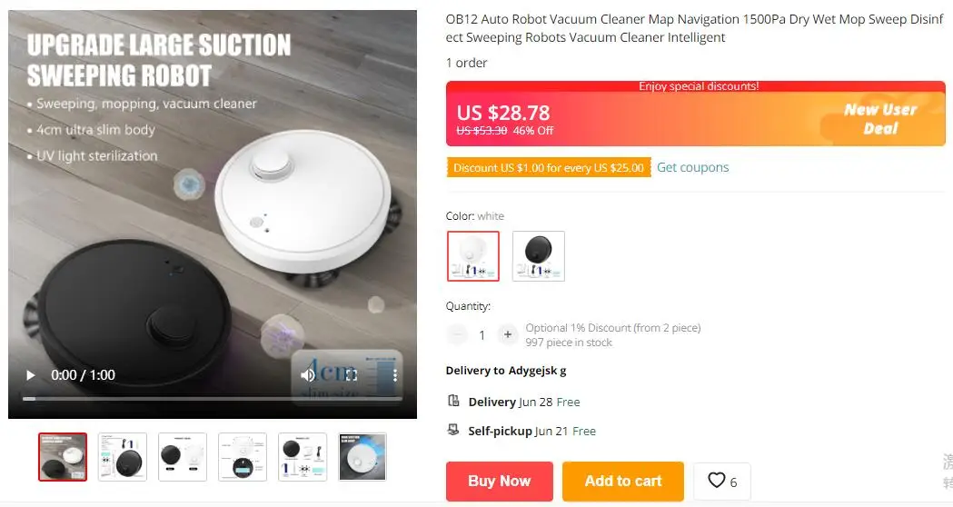Click the Delivery truck icon
This screenshot has height=507, width=953.
click(x=453, y=401)
